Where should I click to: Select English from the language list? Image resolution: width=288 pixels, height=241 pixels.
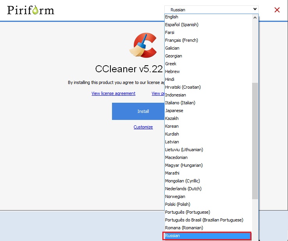click(x=208, y=17)
